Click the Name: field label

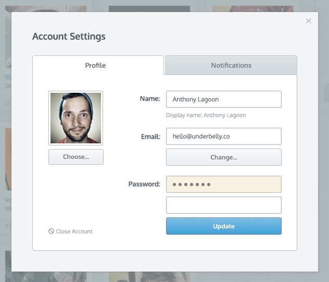[x=150, y=99]
